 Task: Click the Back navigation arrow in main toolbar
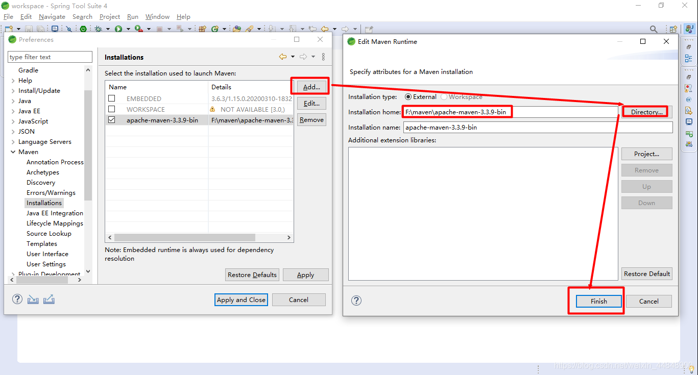click(324, 29)
